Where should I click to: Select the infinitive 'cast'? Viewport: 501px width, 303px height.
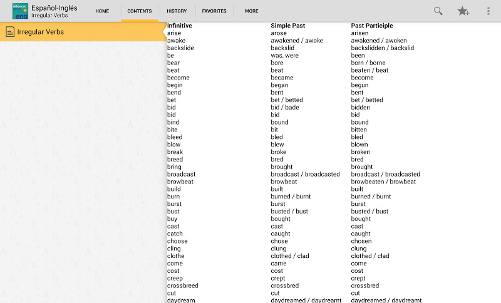coord(173,227)
